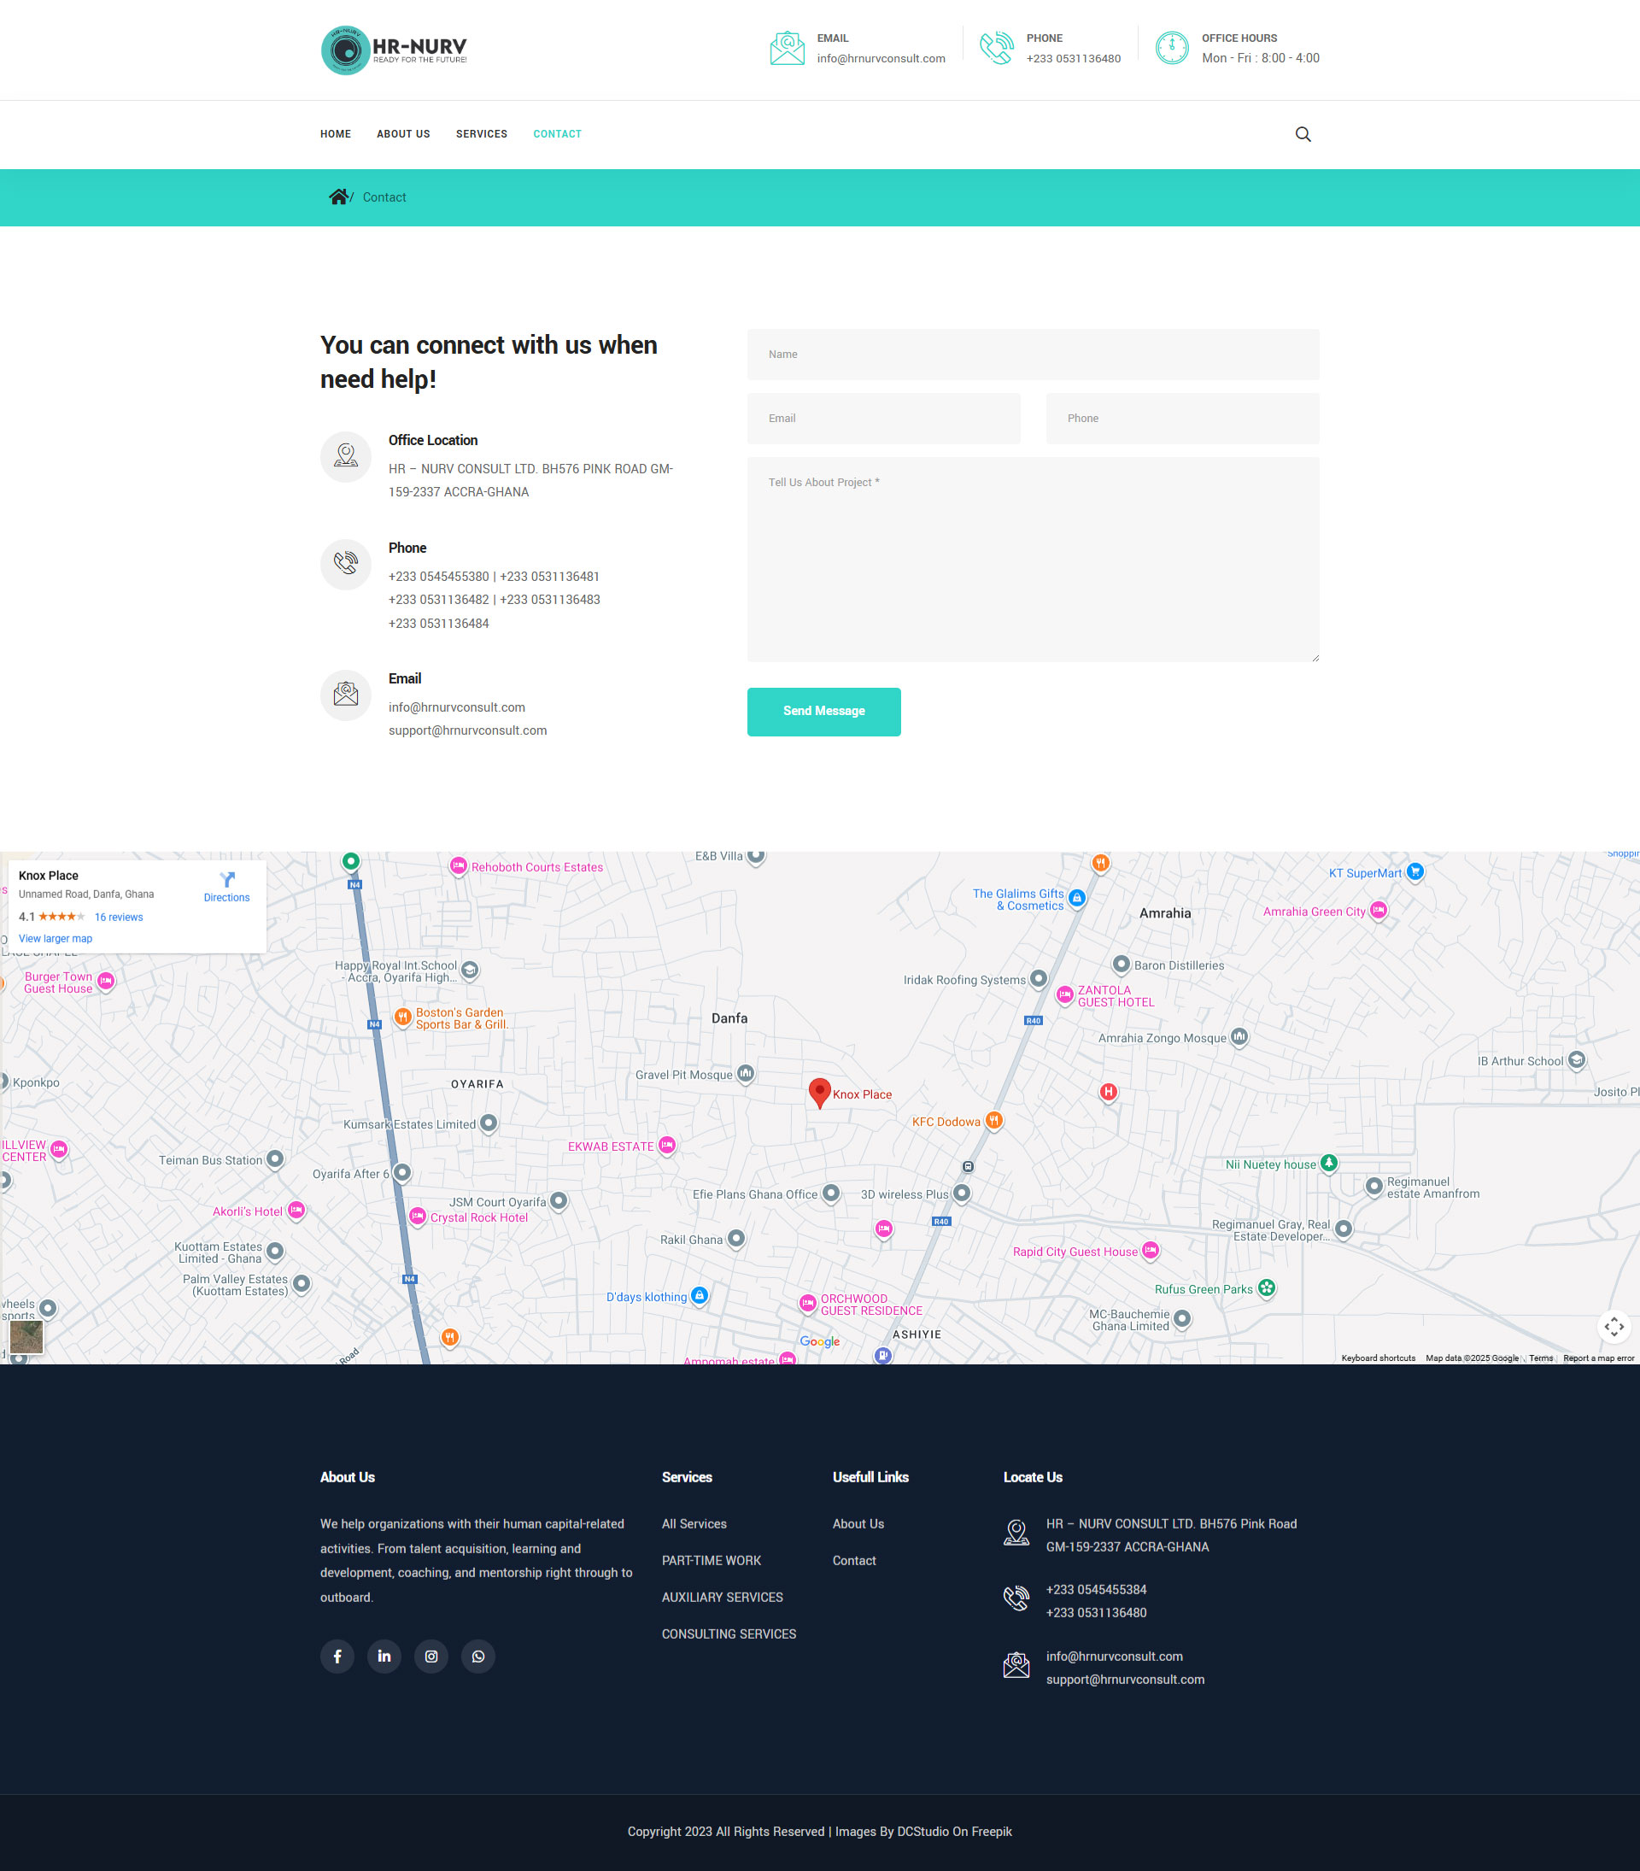Click the Directions icon on map card
This screenshot has height=1871, width=1640.
click(227, 881)
